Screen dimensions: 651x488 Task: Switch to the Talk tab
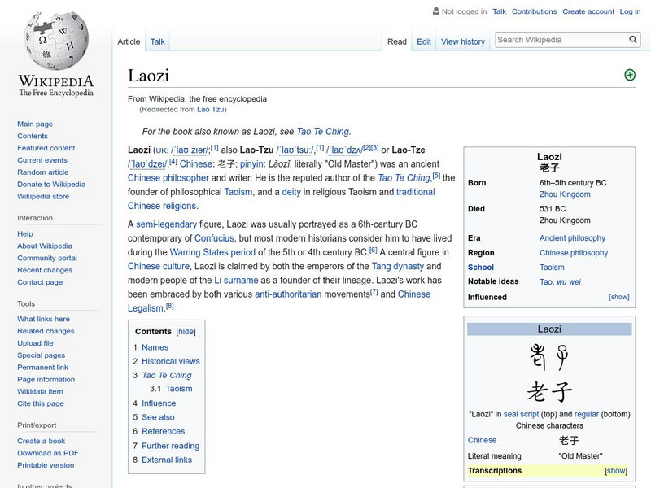(x=156, y=41)
